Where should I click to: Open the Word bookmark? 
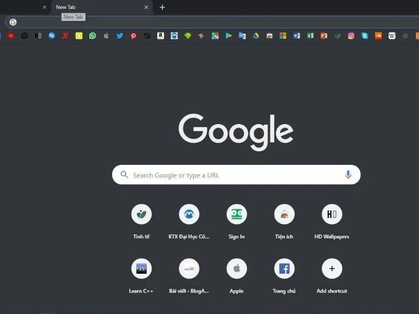pyautogui.click(x=296, y=36)
